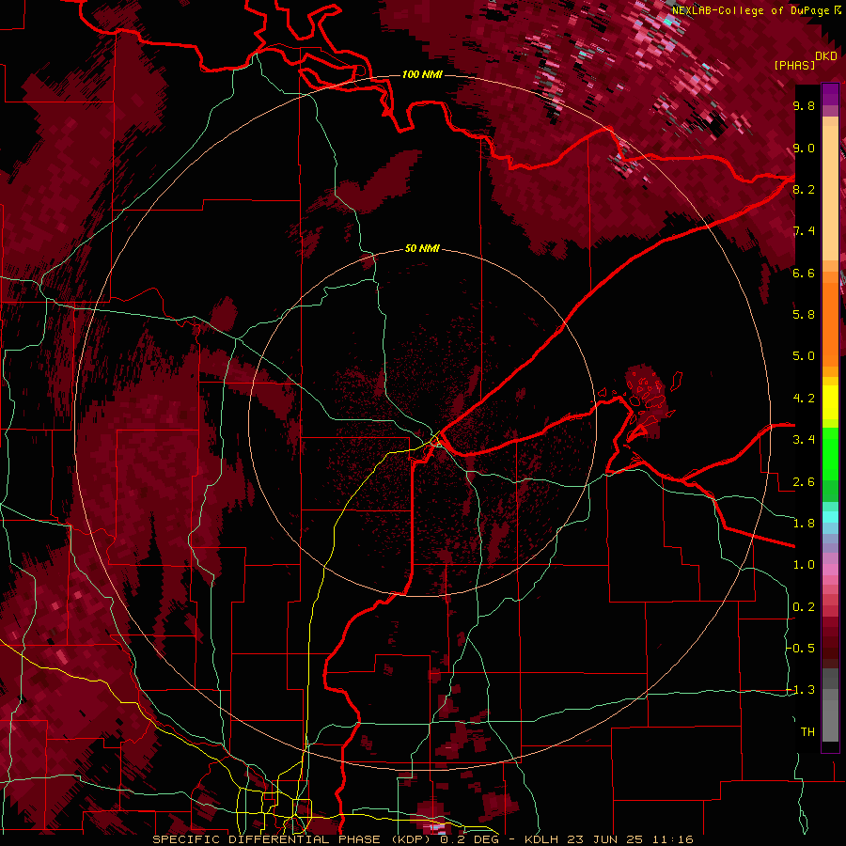Image resolution: width=846 pixels, height=846 pixels.
Task: Select the 2.6 value on the legend
Action: point(804,482)
